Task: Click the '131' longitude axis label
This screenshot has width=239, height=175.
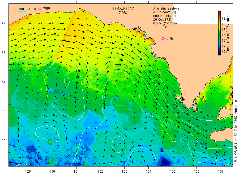Action: (76, 172)
